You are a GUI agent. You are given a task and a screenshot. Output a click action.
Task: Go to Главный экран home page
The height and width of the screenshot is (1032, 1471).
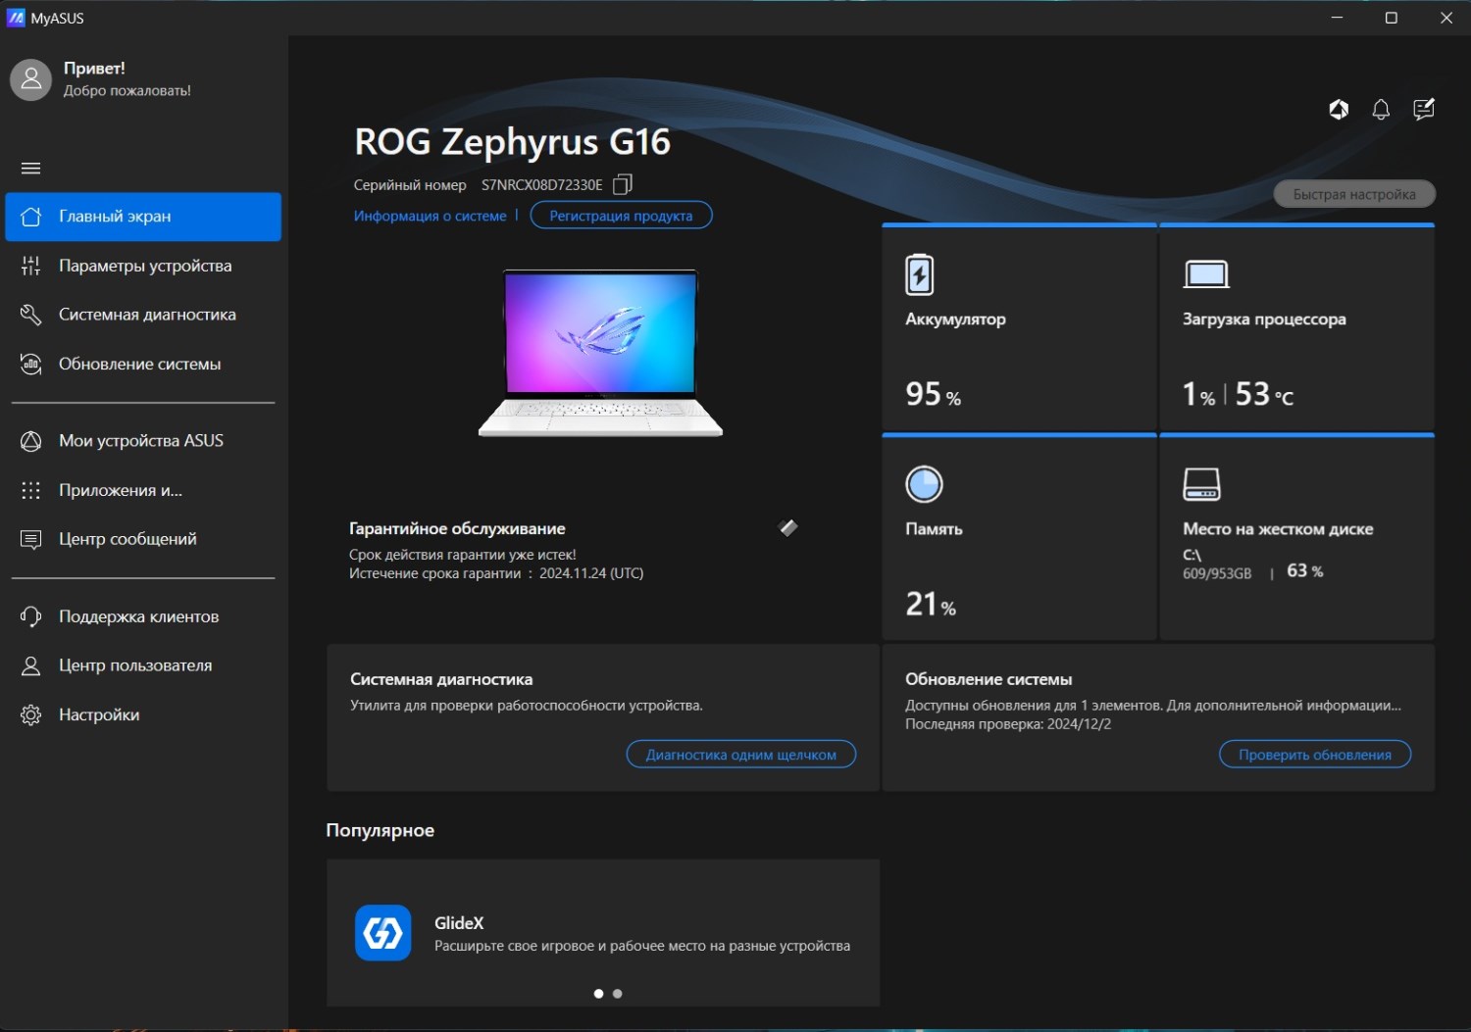pos(143,217)
